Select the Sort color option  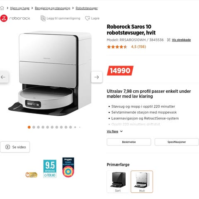click(118, 182)
